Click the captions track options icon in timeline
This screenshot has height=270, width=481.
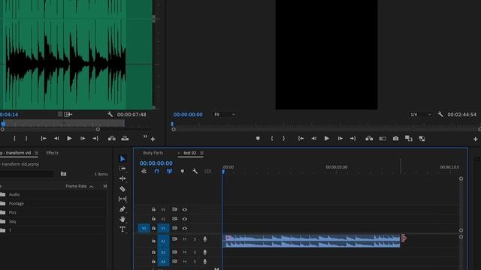207,171
